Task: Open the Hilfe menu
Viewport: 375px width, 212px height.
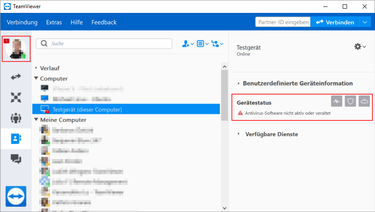Action: (77, 22)
